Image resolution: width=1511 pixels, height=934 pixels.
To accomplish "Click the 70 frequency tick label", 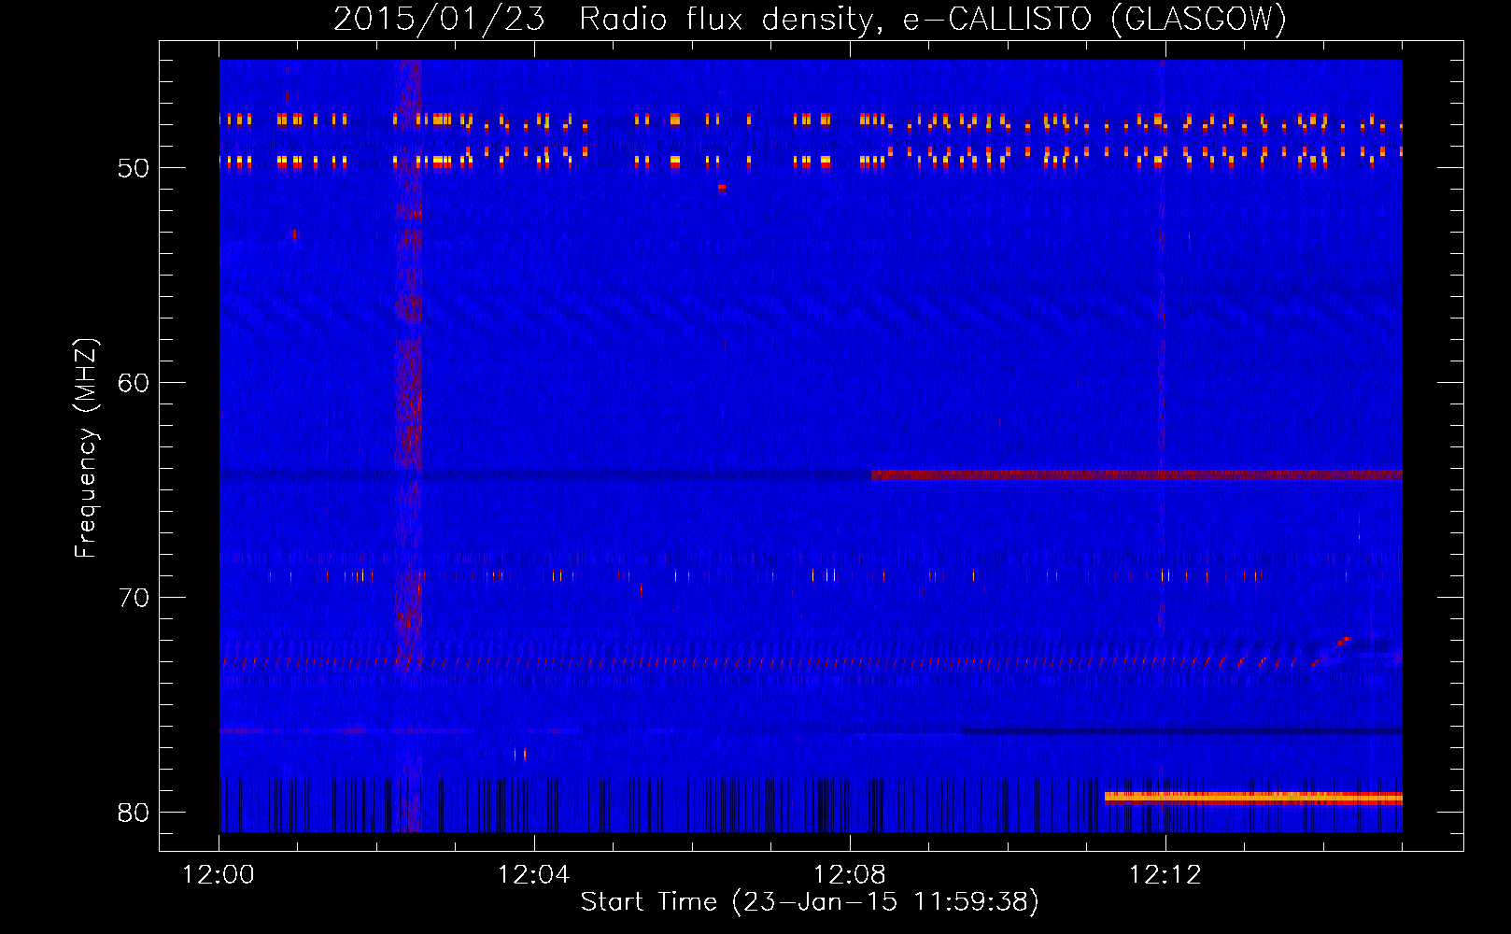I will click(134, 598).
